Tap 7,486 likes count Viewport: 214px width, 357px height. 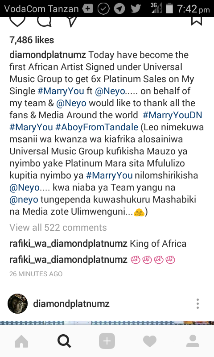(32, 40)
